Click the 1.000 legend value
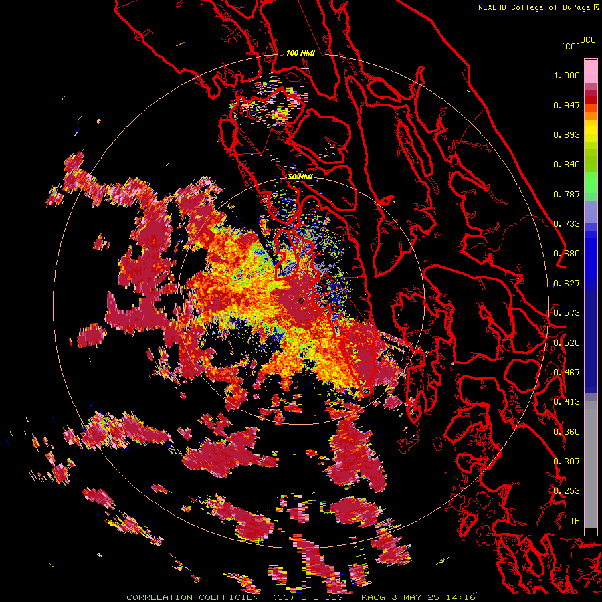The height and width of the screenshot is (602, 602). coord(567,75)
